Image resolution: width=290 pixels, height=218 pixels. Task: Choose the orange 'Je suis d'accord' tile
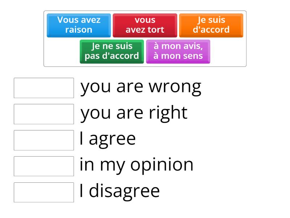[211, 25]
